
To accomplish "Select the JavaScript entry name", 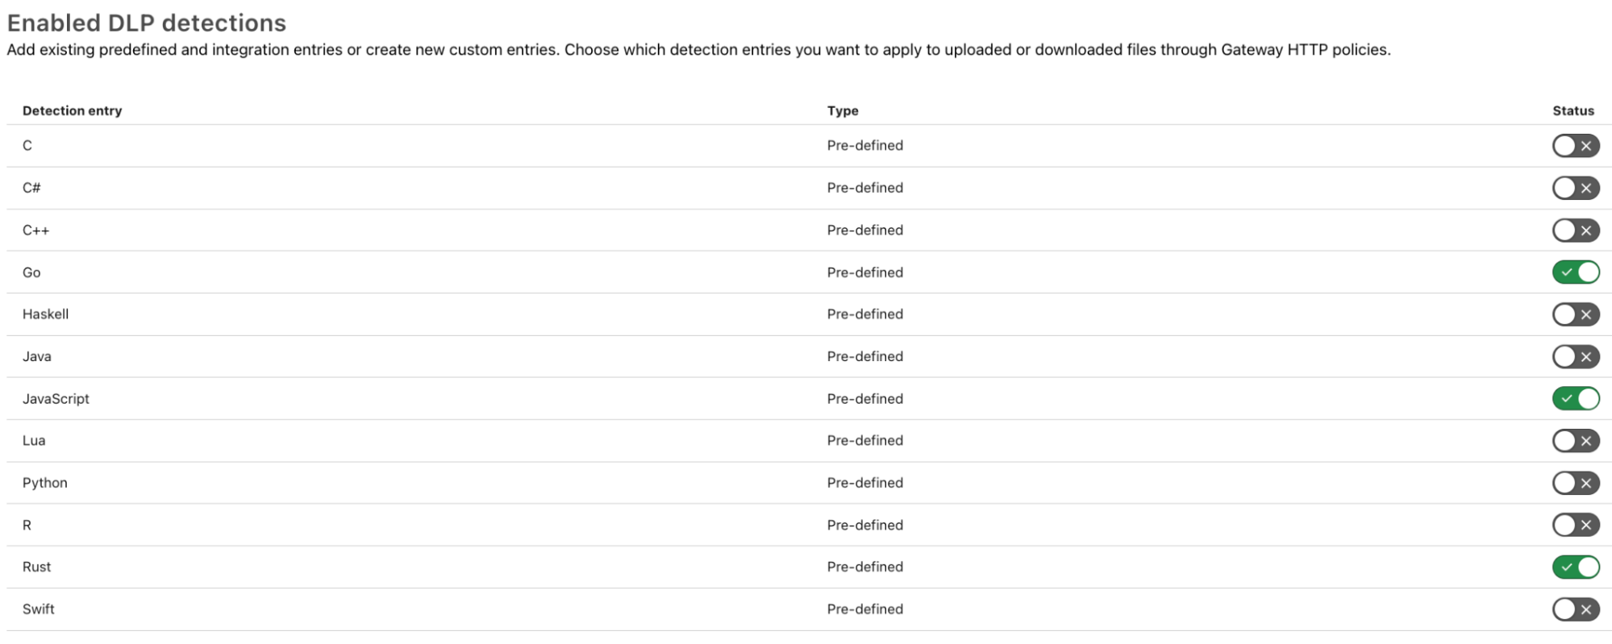I will [x=56, y=399].
